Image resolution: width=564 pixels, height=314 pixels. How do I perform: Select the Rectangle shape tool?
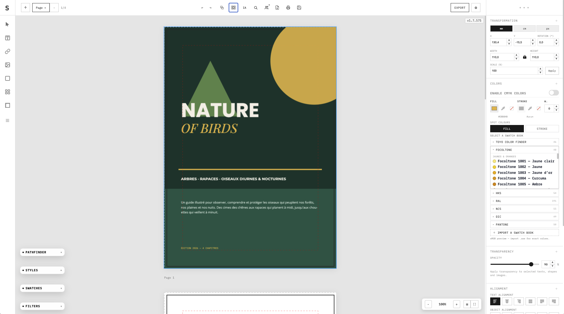coord(8,78)
